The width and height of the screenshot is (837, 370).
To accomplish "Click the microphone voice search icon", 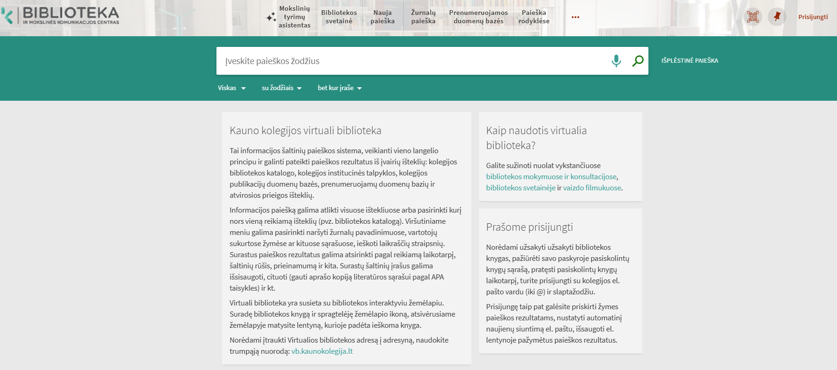I will click(x=616, y=61).
